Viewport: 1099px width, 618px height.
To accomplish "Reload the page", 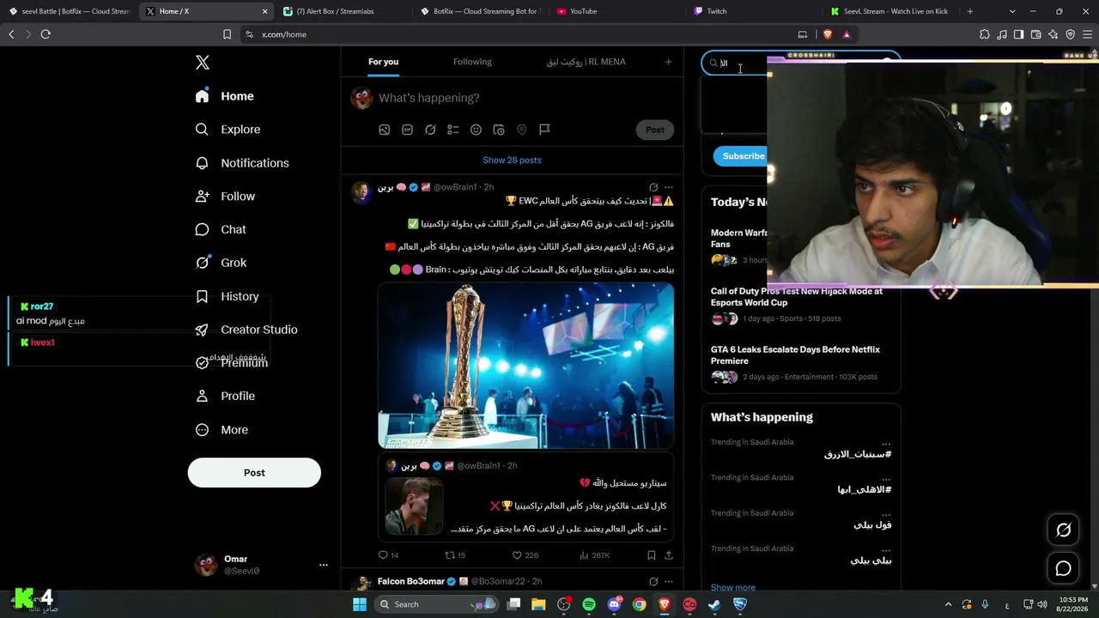I will 46,34.
